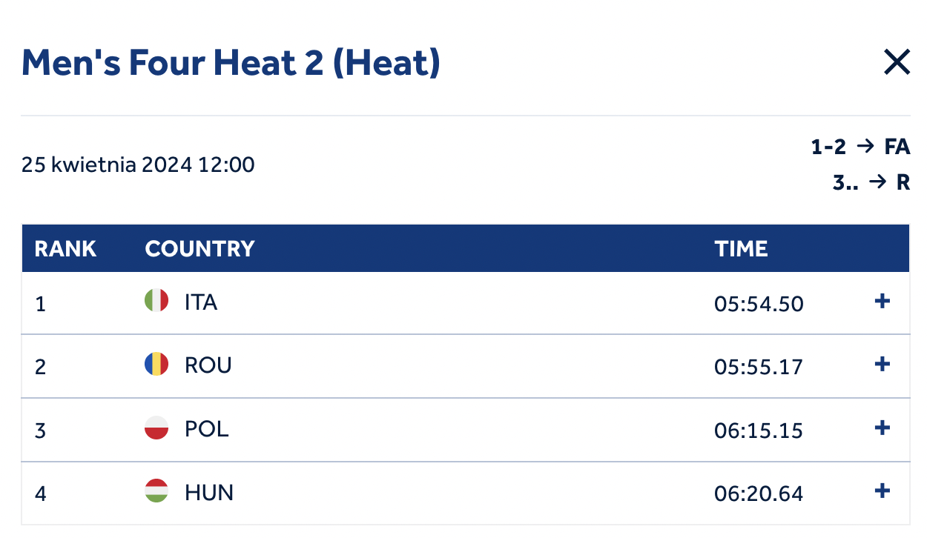Click the Hungary flag icon
The width and height of the screenshot is (927, 538).
point(156,491)
